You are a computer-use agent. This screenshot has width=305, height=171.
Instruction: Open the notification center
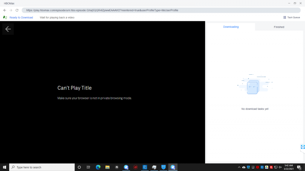(x=299, y=167)
